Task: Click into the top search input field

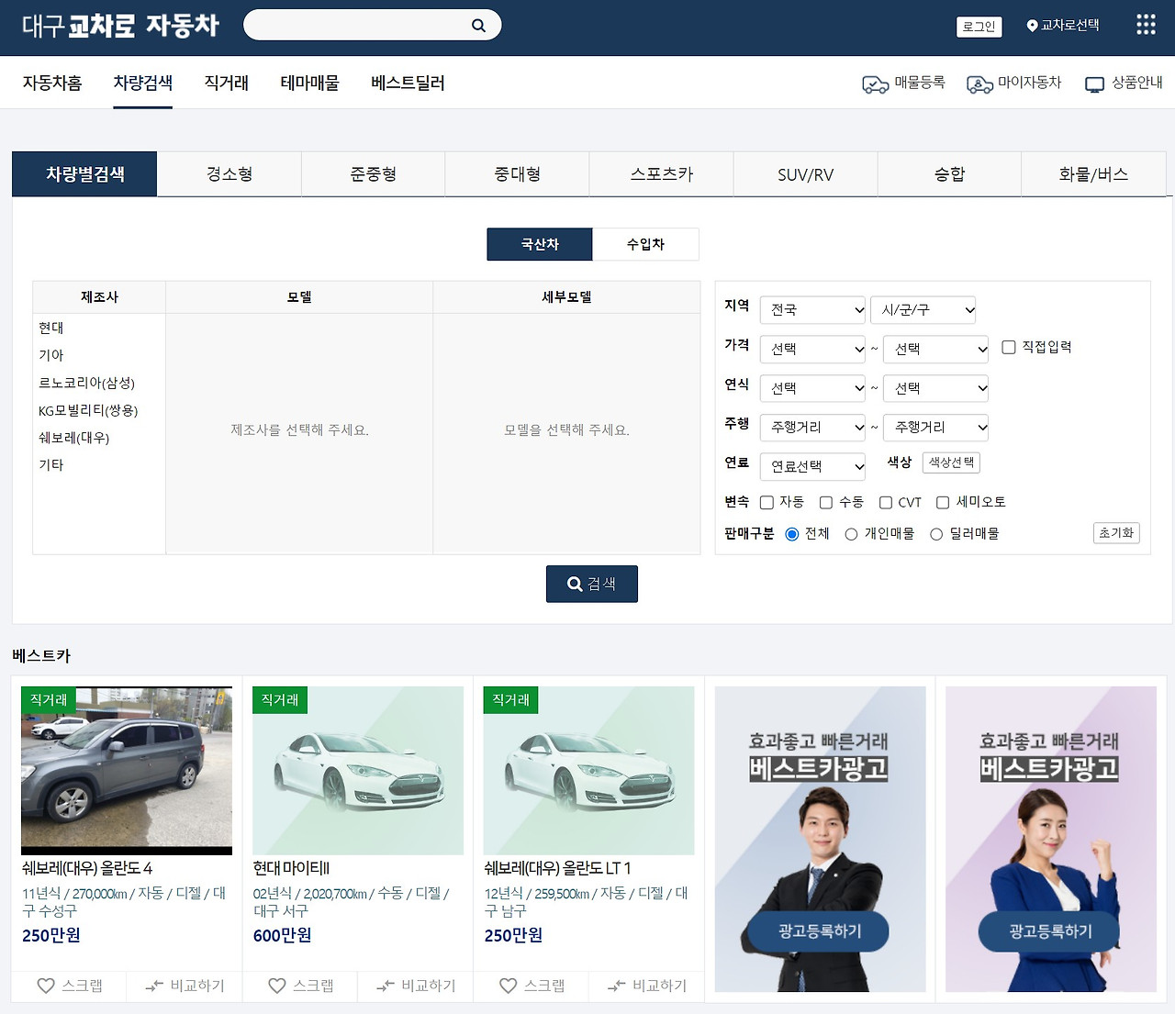Action: click(358, 26)
